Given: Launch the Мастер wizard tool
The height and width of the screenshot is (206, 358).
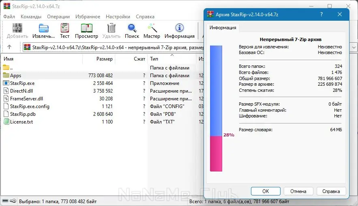Looking at the screenshot, I should (x=152, y=28).
